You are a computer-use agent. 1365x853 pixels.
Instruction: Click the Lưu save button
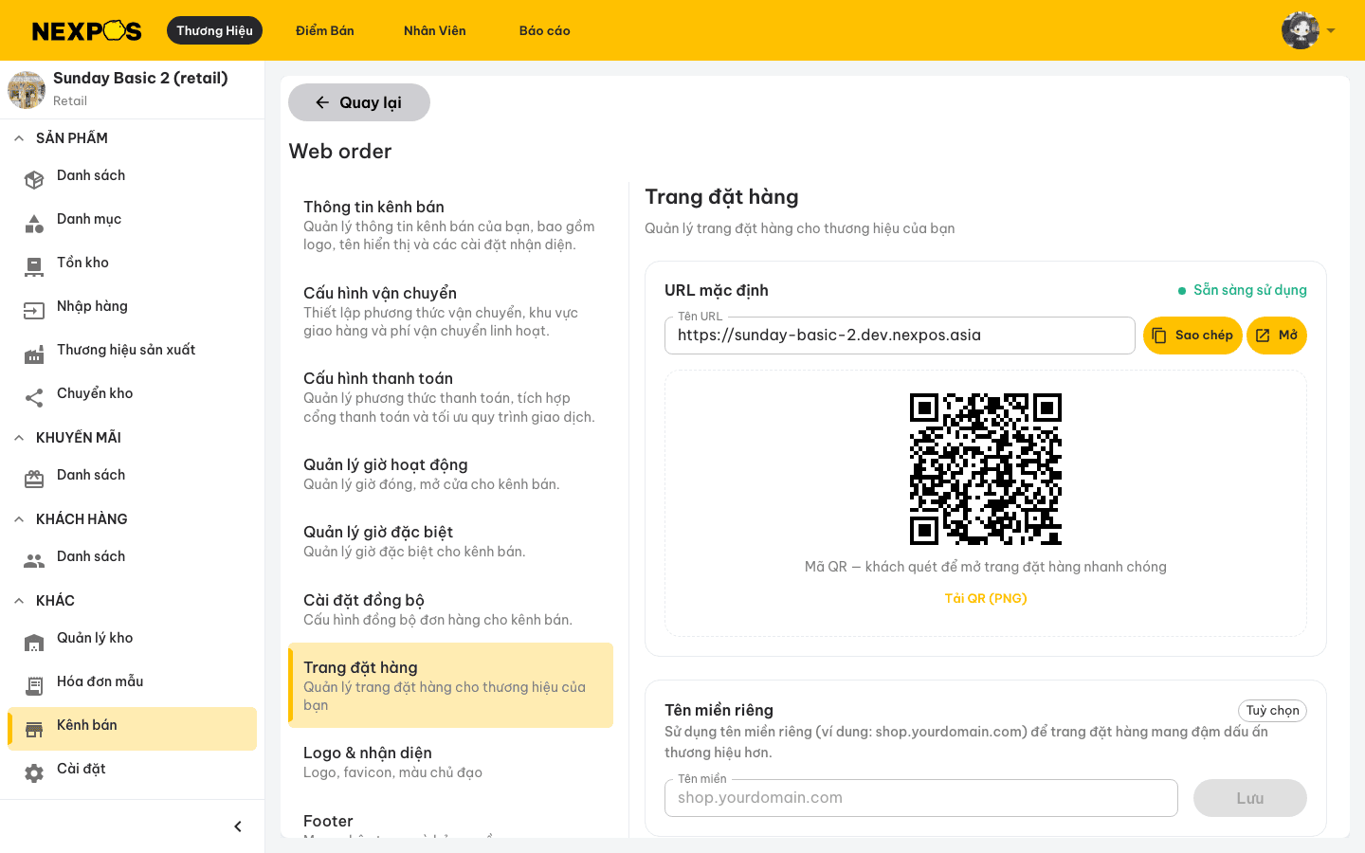[1250, 798]
